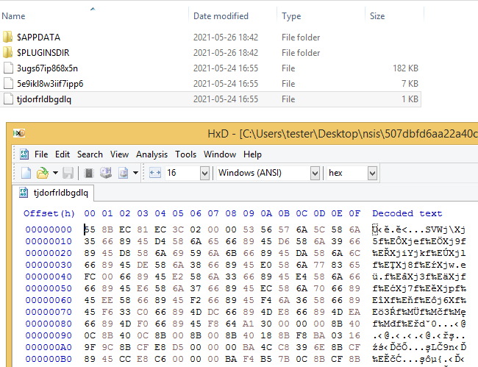Click the HxD application icon in title bar

(19, 133)
